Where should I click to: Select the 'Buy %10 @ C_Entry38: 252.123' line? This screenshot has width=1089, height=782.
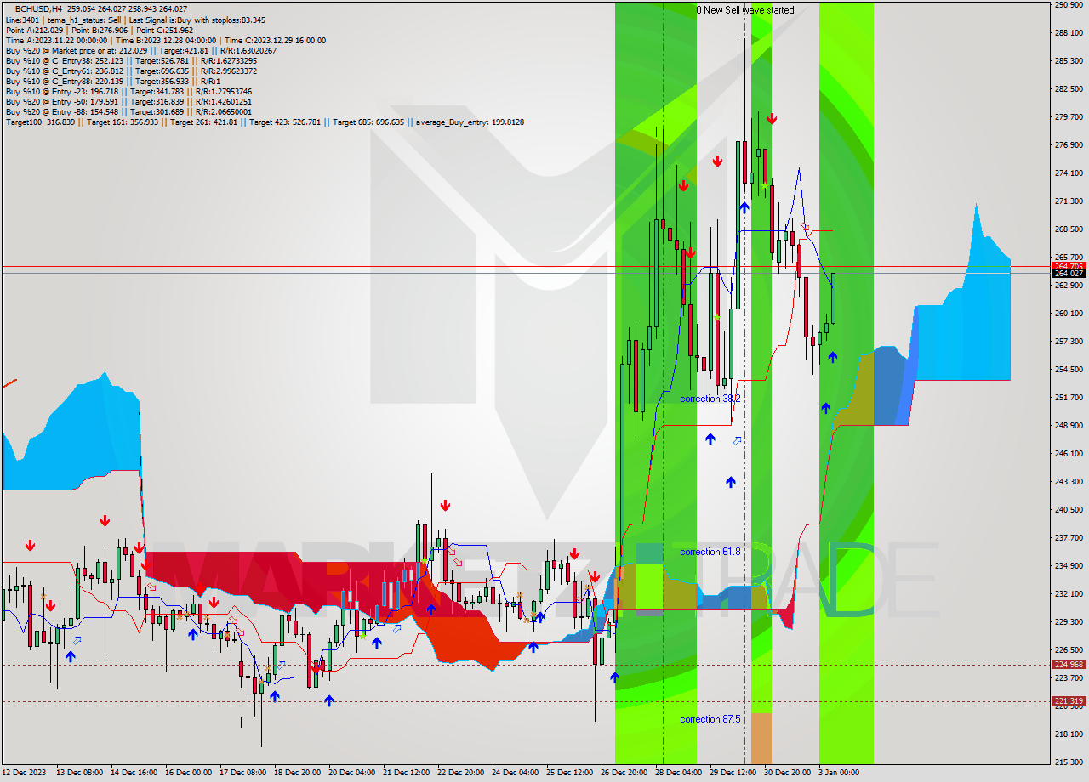click(131, 60)
